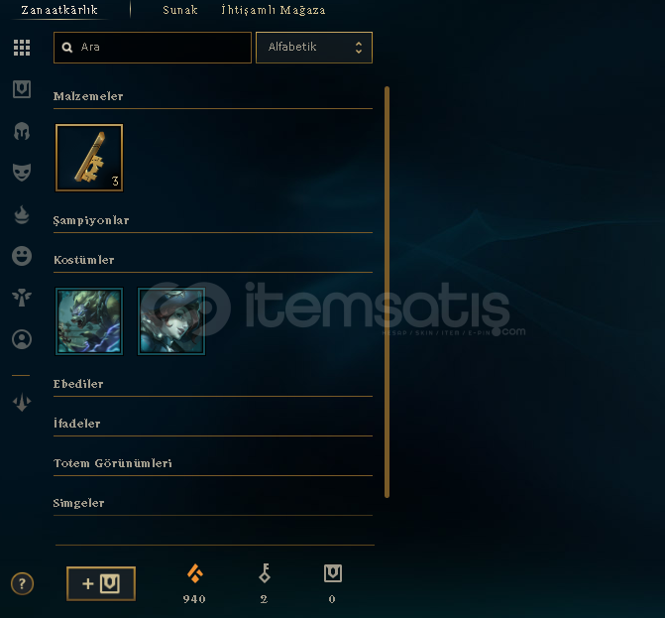Open the Alfabetik sort dropdown
Screen dimensions: 665x618
click(314, 47)
